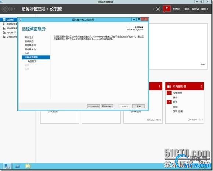213x171 pixels.
Task: Go to 角色服务 wizard sub-step
Action: [x=32, y=61]
